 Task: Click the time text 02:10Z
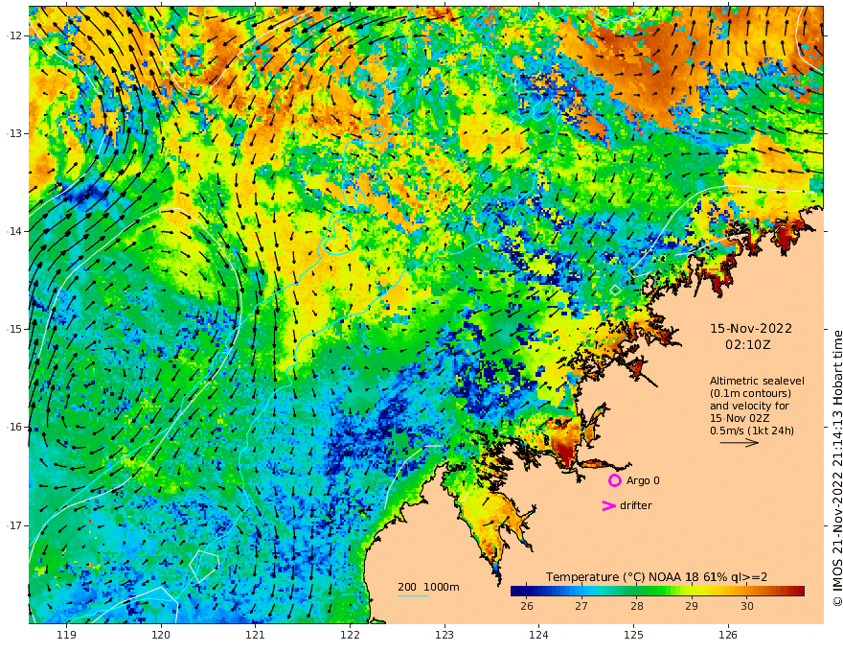747,345
